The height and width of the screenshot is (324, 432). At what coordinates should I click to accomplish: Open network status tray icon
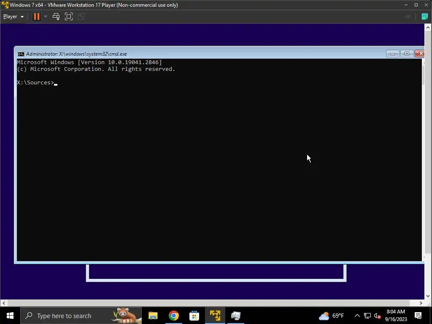click(x=367, y=316)
